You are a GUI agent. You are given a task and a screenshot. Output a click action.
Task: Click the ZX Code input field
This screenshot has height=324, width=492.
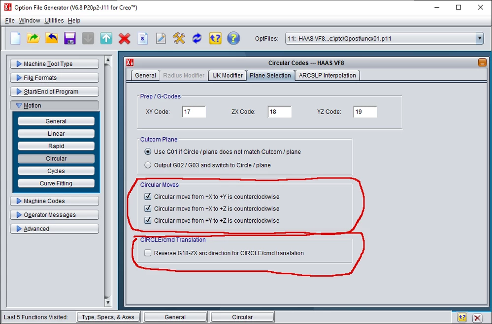click(x=280, y=112)
